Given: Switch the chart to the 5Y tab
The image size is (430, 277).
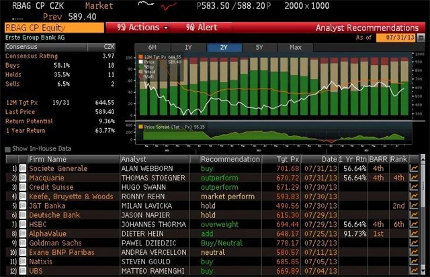Looking at the screenshot, I should pyautogui.click(x=259, y=48).
